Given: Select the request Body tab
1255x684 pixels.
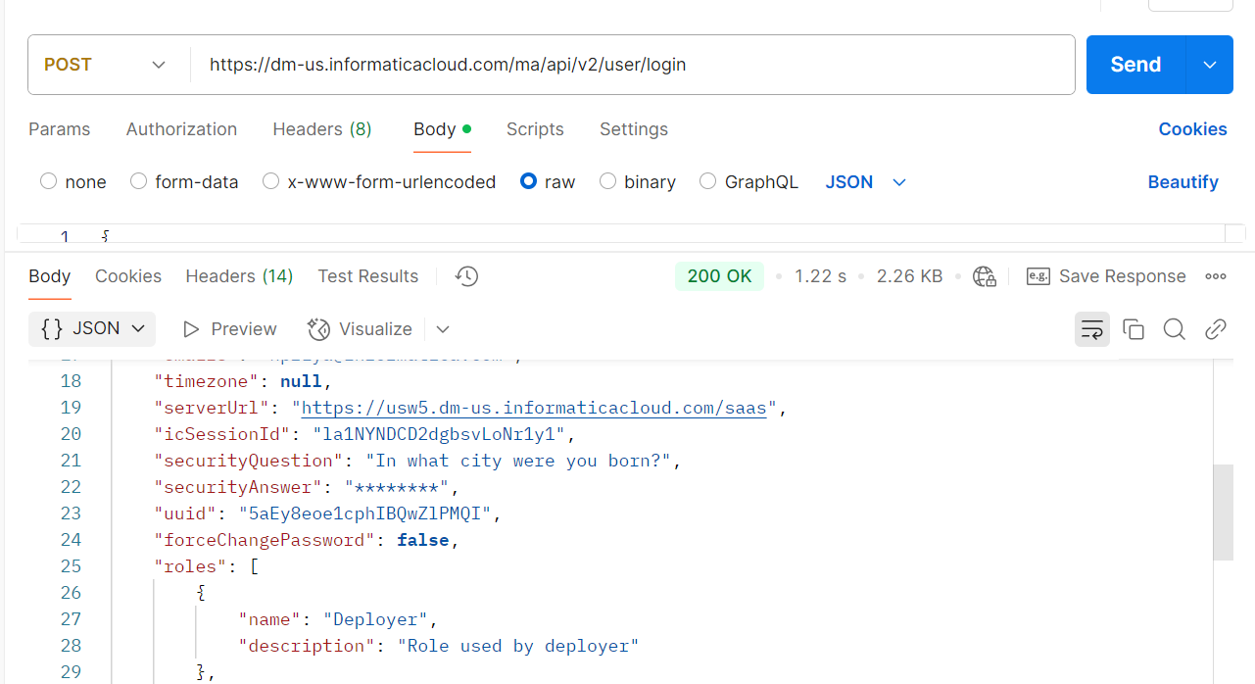Looking at the screenshot, I should pos(442,129).
